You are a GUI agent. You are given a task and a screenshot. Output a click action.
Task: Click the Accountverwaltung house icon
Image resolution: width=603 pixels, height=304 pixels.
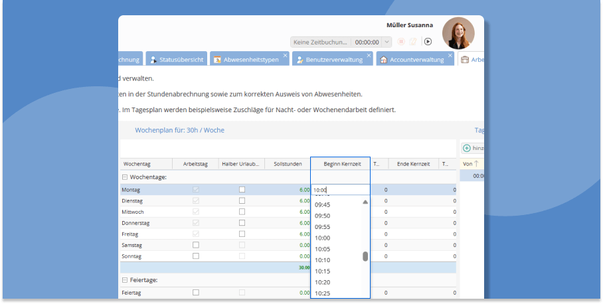pos(383,60)
